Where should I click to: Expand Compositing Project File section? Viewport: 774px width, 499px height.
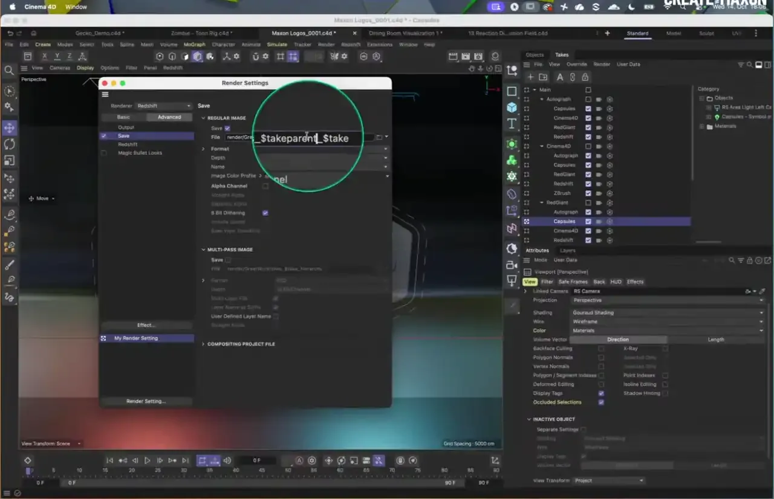[204, 344]
